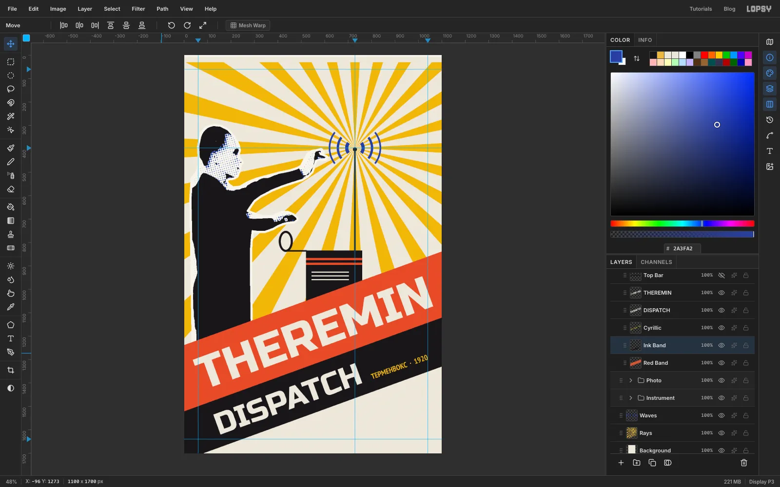The height and width of the screenshot is (487, 780).
Task: Switch to the Channels tab
Action: 656,262
